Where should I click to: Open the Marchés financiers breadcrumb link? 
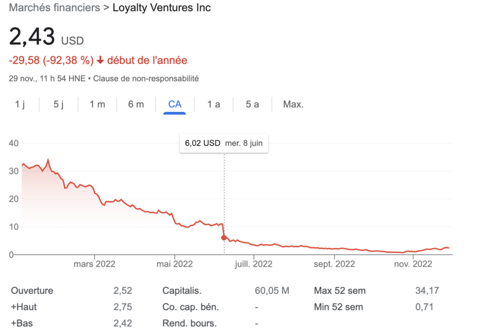(55, 8)
